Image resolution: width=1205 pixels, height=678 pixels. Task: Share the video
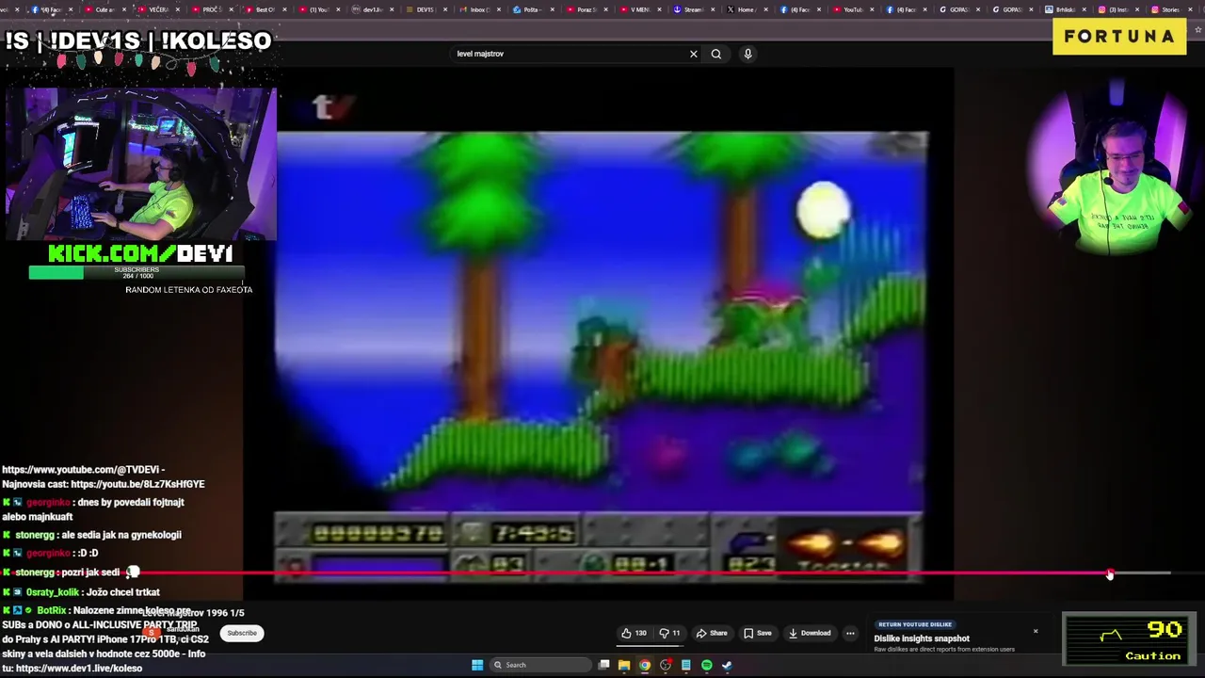point(711,633)
